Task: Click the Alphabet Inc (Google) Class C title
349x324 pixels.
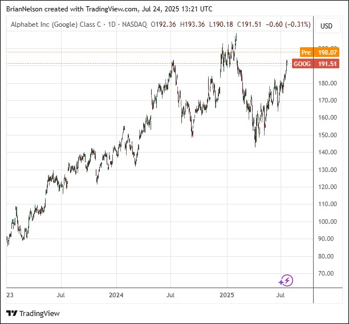Action: [56, 24]
